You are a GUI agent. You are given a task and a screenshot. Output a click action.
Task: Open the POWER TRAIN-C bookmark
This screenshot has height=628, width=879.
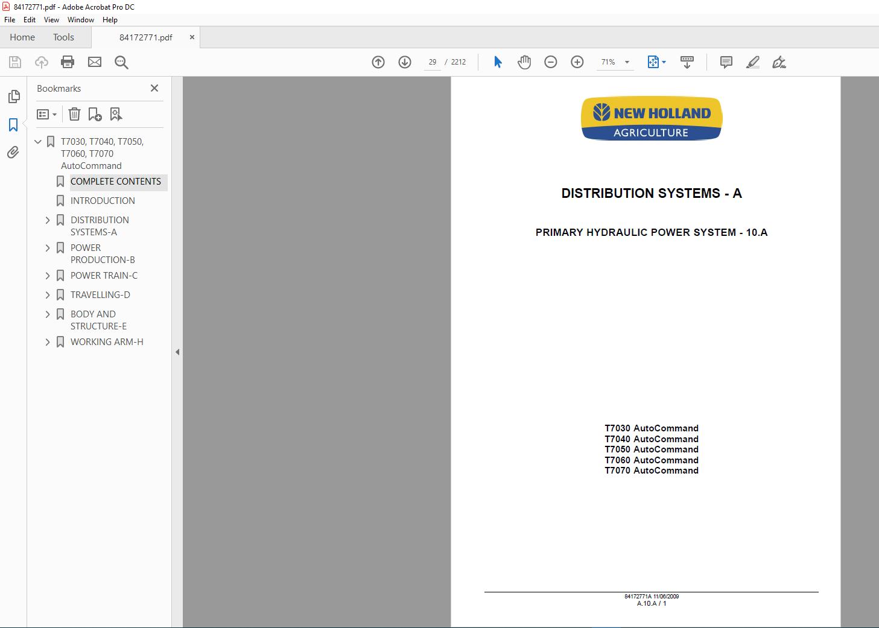(x=104, y=276)
